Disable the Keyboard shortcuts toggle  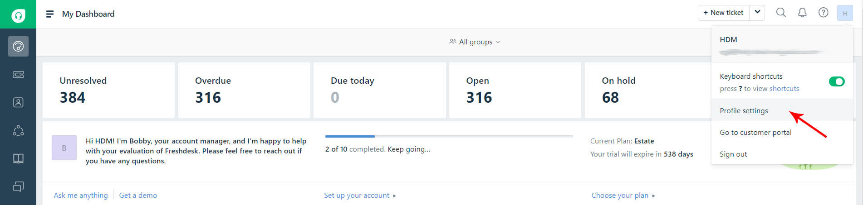pyautogui.click(x=837, y=81)
